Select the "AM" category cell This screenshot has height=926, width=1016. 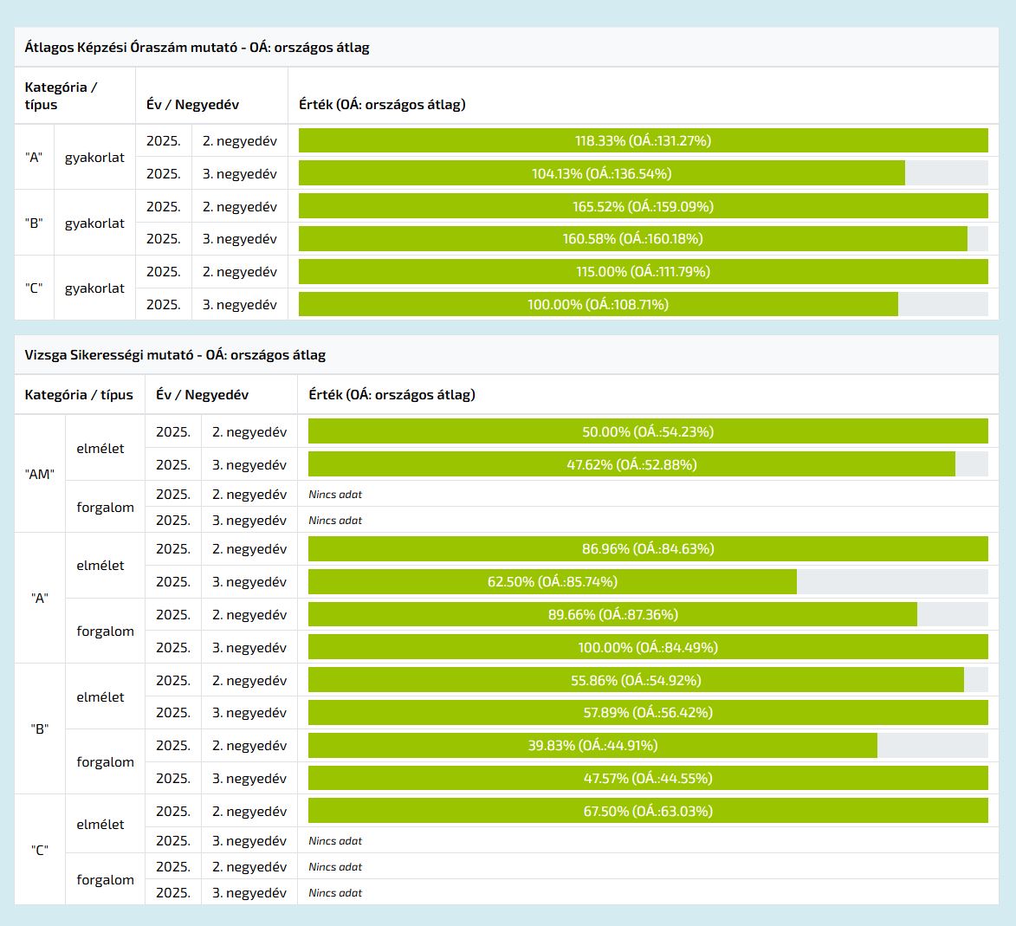click(x=40, y=475)
